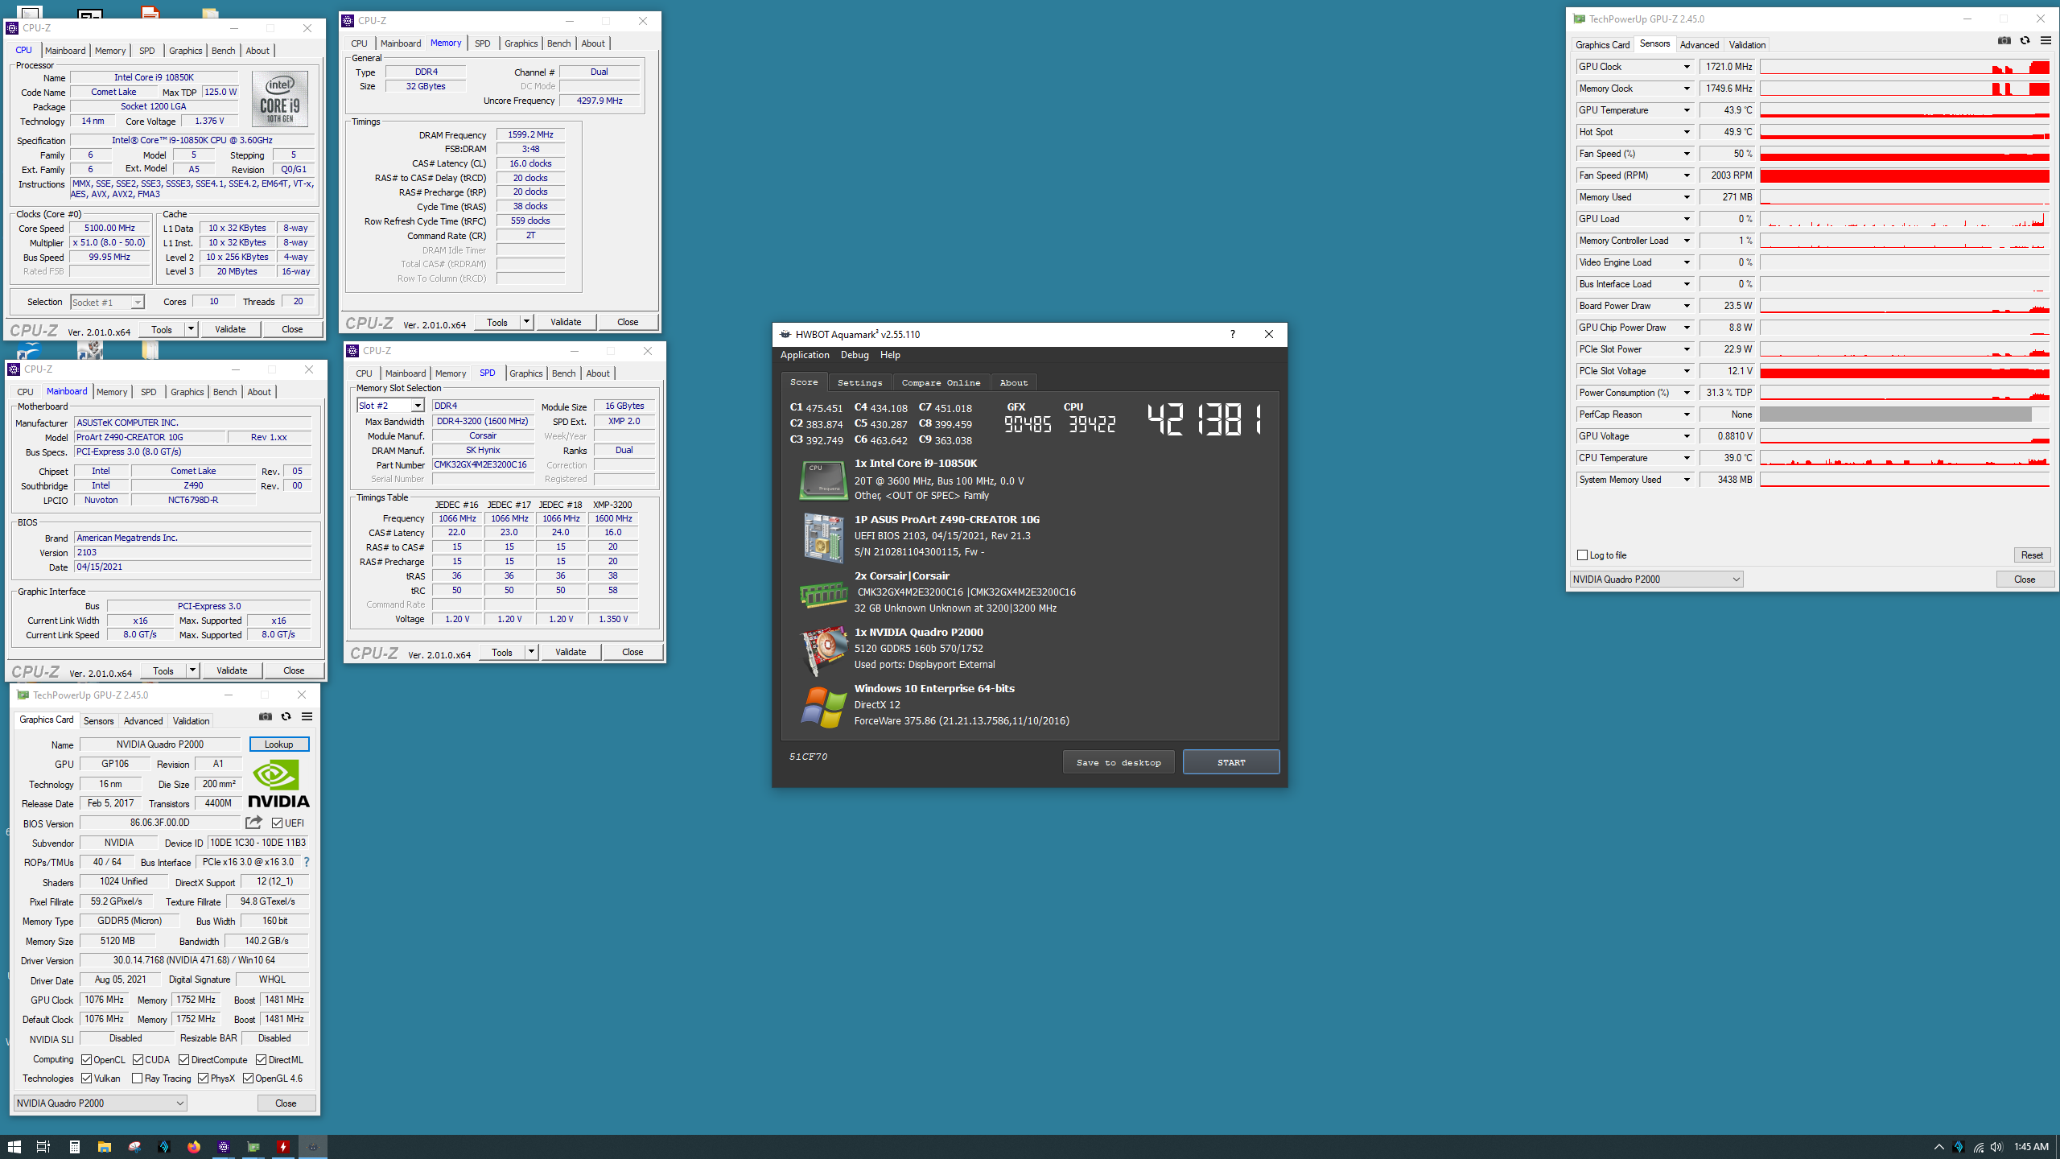The height and width of the screenshot is (1159, 2060).
Task: Click the BIOS Version field in GPU-Z
Action: 160,823
